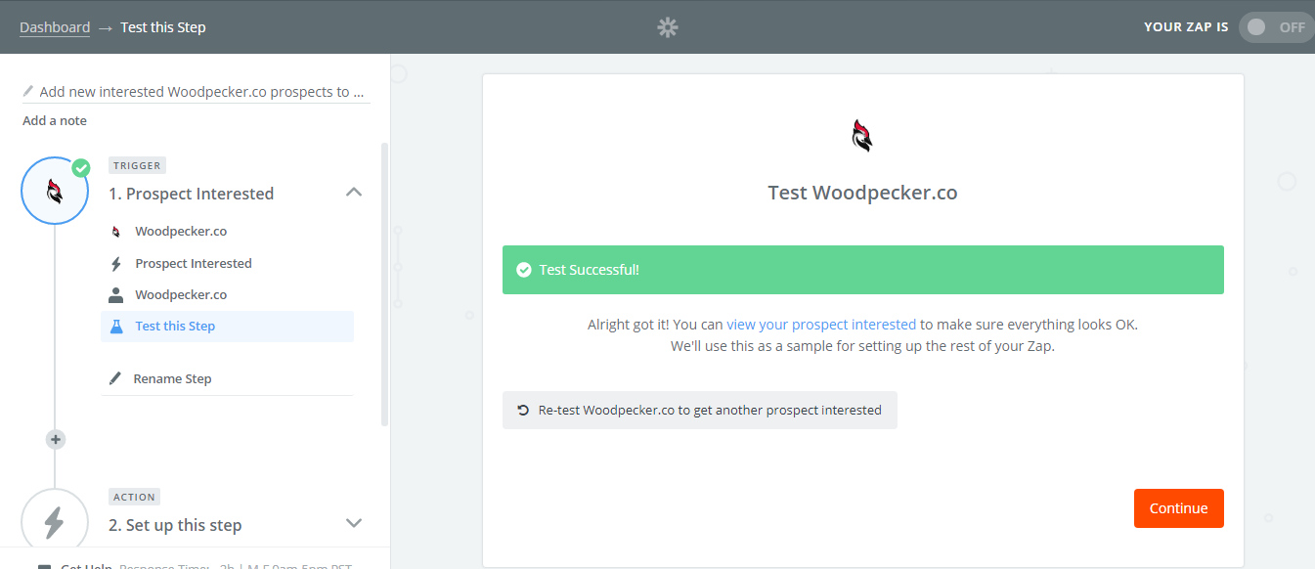Select the Woodpecker.co app menu item
Screen dimensions: 1315x569
click(181, 232)
